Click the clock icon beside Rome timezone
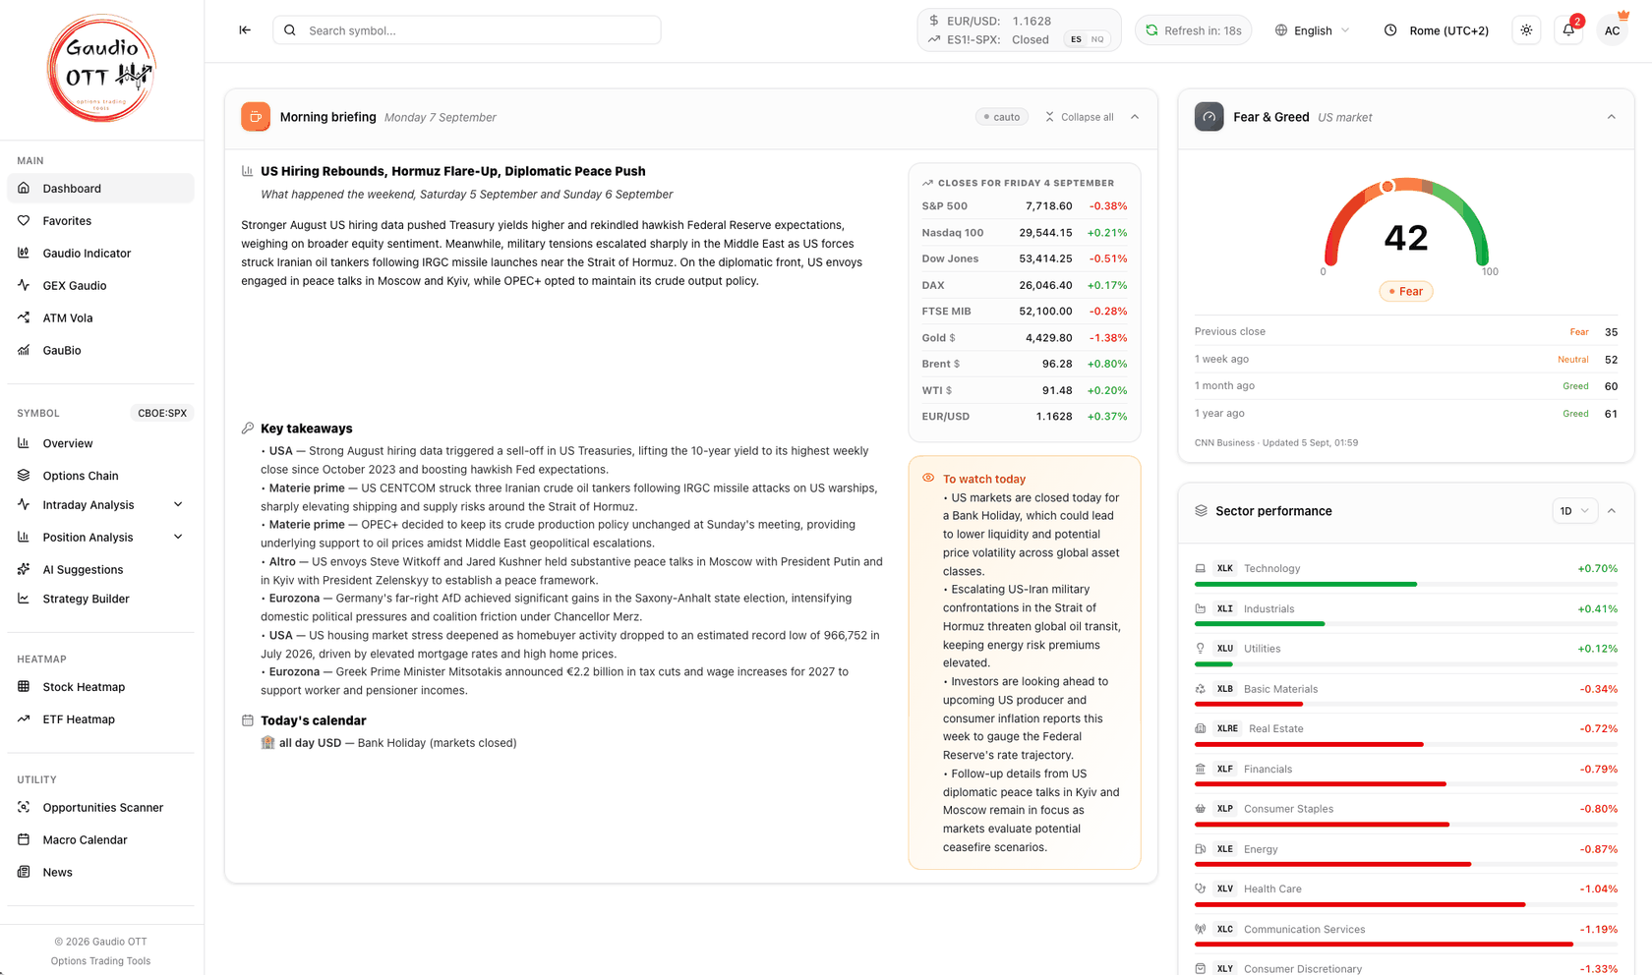Screen dimensions: 1652x975 (1390, 30)
